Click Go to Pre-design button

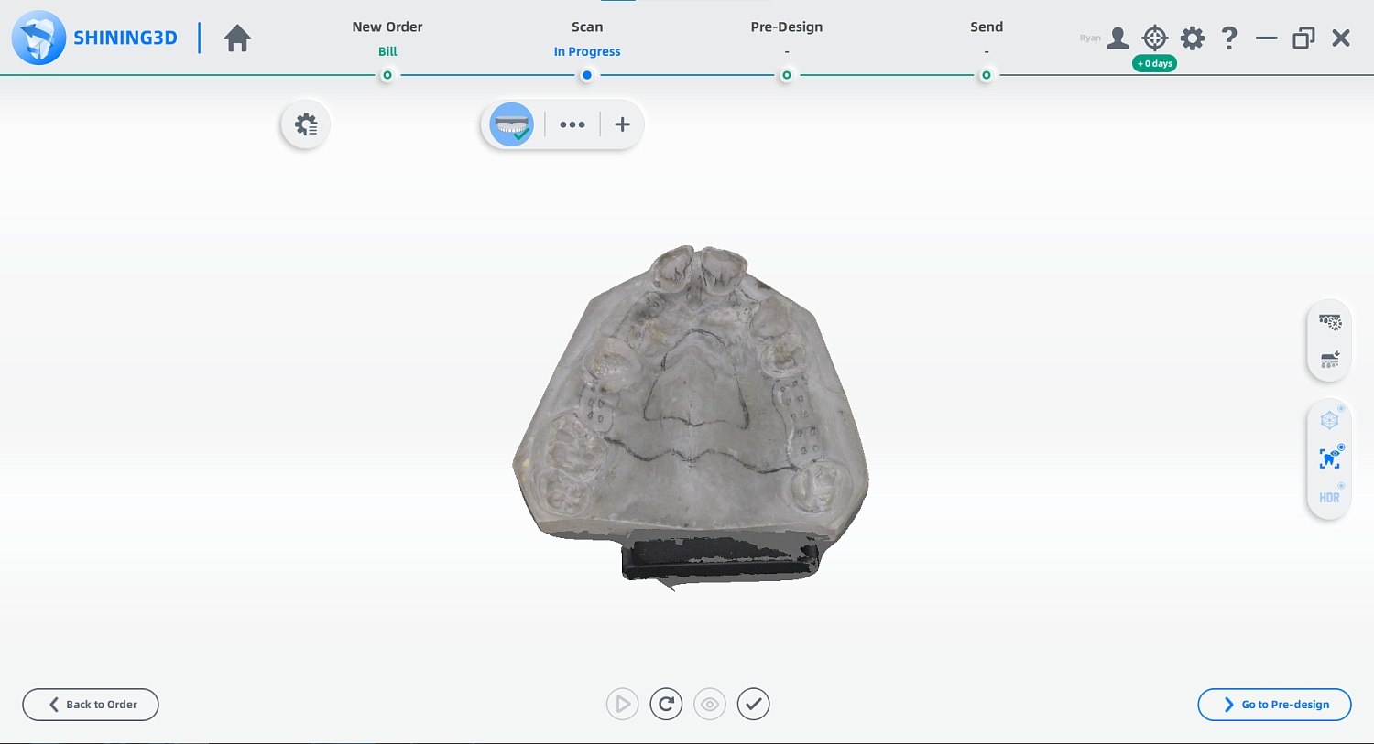click(x=1274, y=705)
